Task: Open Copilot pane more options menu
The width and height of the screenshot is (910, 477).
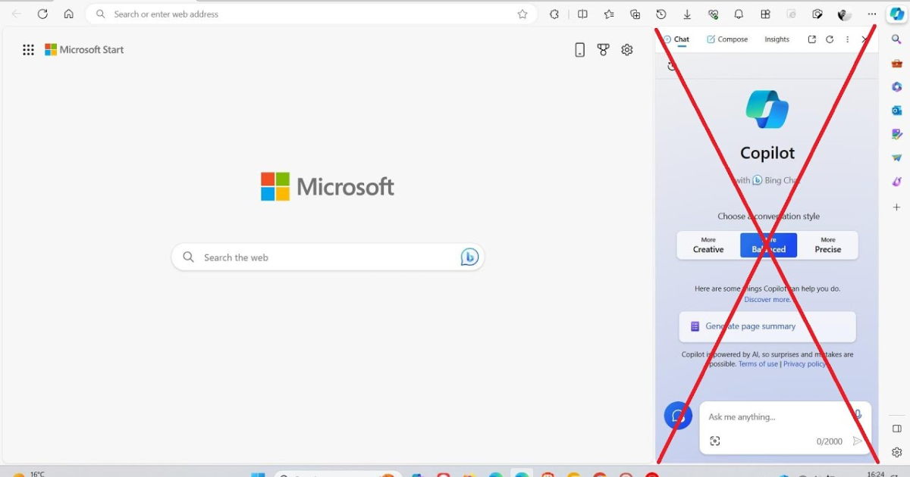Action: [x=847, y=39]
